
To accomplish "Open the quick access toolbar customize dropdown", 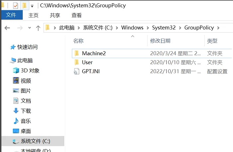I will (32, 6).
